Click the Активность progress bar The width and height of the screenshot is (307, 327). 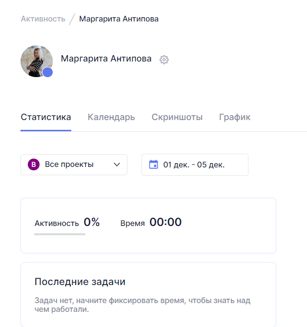point(60,234)
